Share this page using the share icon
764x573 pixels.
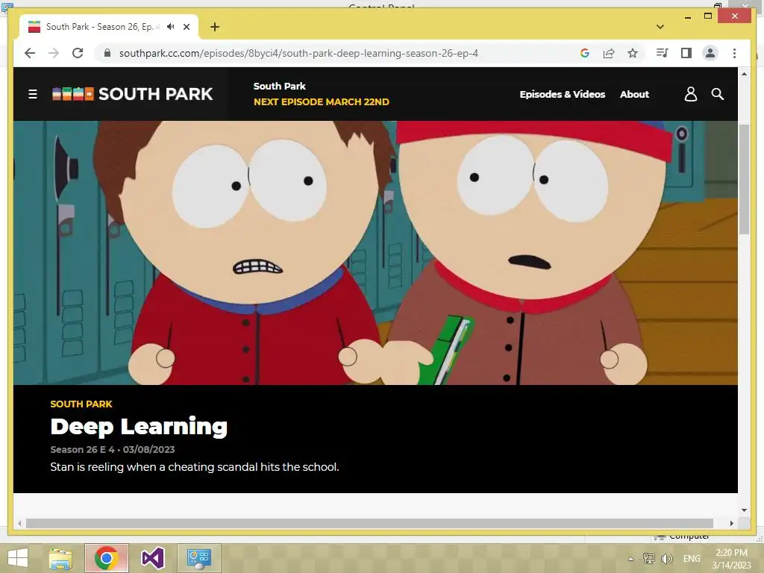tap(609, 53)
